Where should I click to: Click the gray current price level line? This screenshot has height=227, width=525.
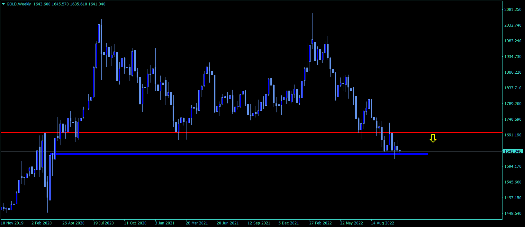point(251,151)
